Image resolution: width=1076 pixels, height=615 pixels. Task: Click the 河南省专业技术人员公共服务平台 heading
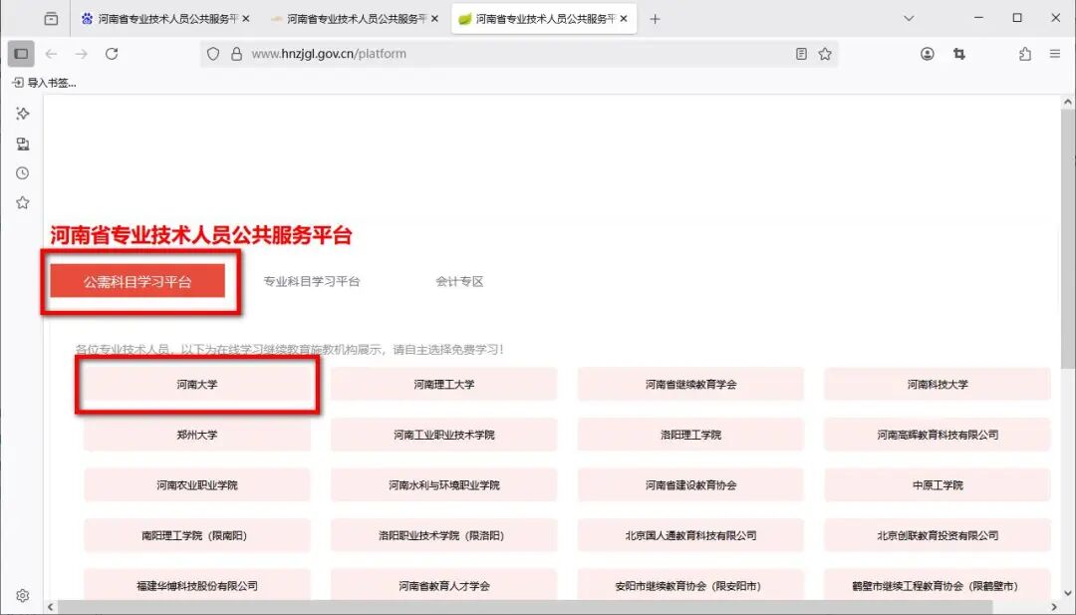pyautogui.click(x=201, y=235)
